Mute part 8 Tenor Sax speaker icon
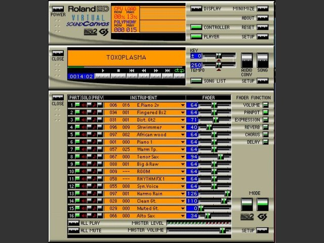Image resolution: width=324 pixels, height=243 pixels. pos(84,156)
